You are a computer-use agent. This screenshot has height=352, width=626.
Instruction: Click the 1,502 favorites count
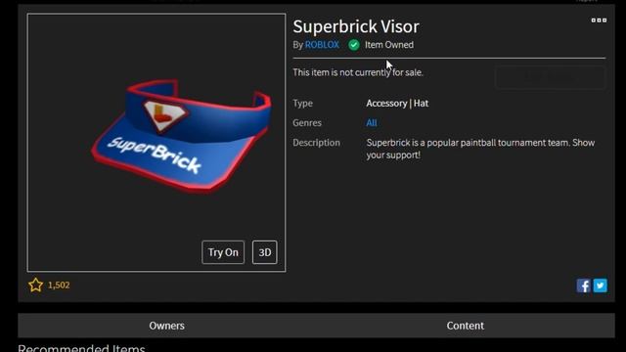[59, 285]
